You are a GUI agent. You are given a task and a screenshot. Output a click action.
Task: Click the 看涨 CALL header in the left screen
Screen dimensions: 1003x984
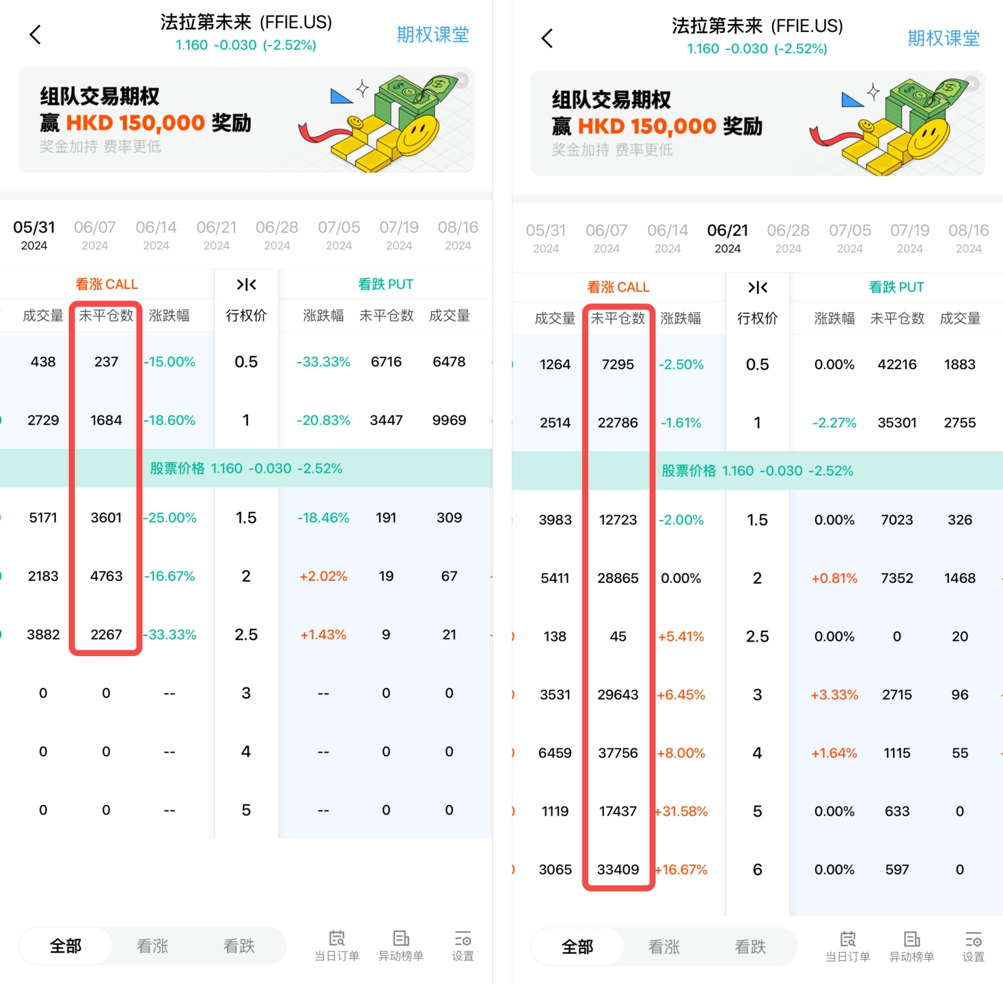pyautogui.click(x=107, y=284)
